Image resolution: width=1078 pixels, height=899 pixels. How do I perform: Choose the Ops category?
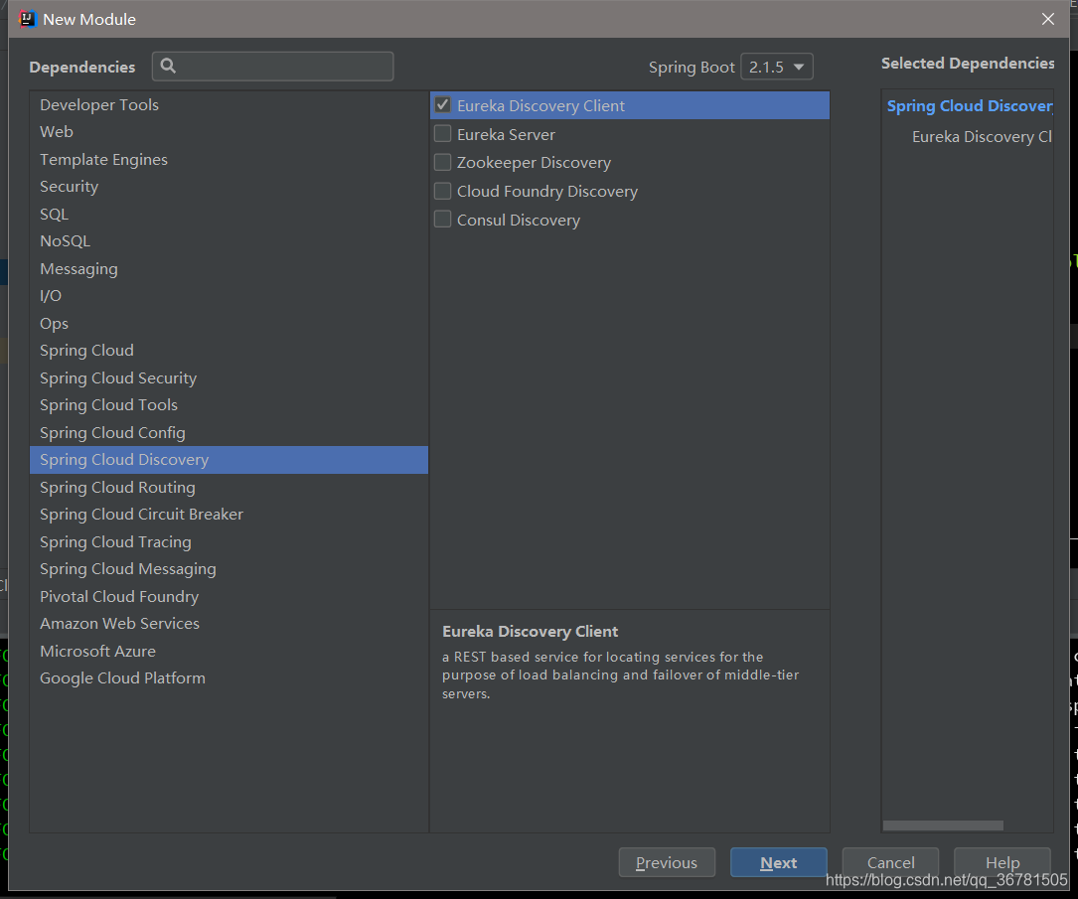(229, 324)
